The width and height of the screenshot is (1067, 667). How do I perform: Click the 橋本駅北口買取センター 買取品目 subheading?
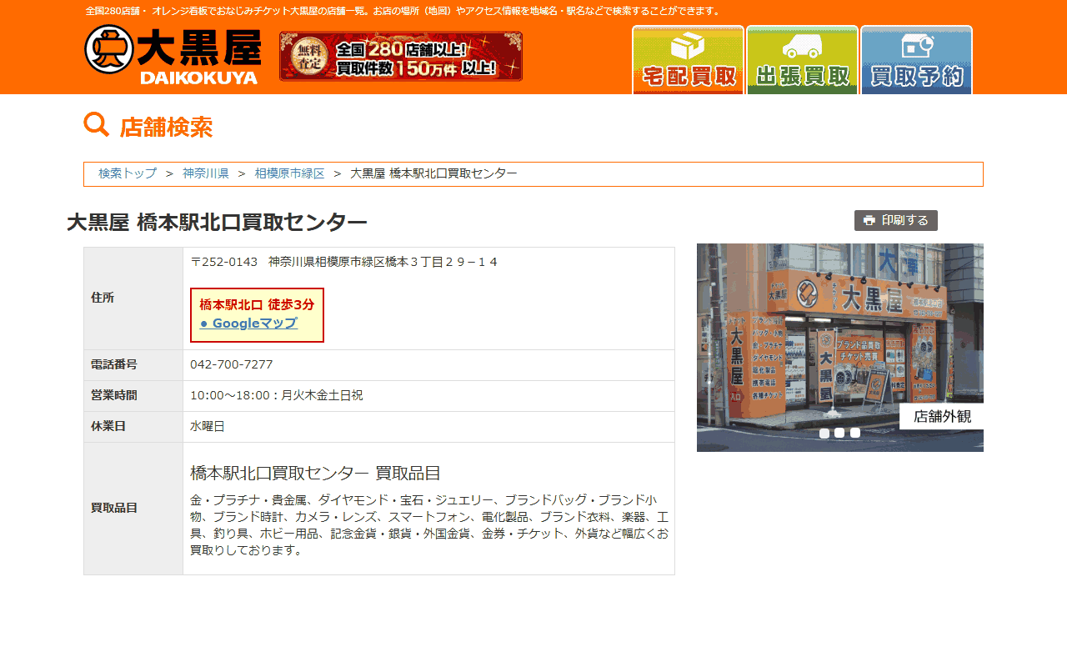pyautogui.click(x=315, y=473)
